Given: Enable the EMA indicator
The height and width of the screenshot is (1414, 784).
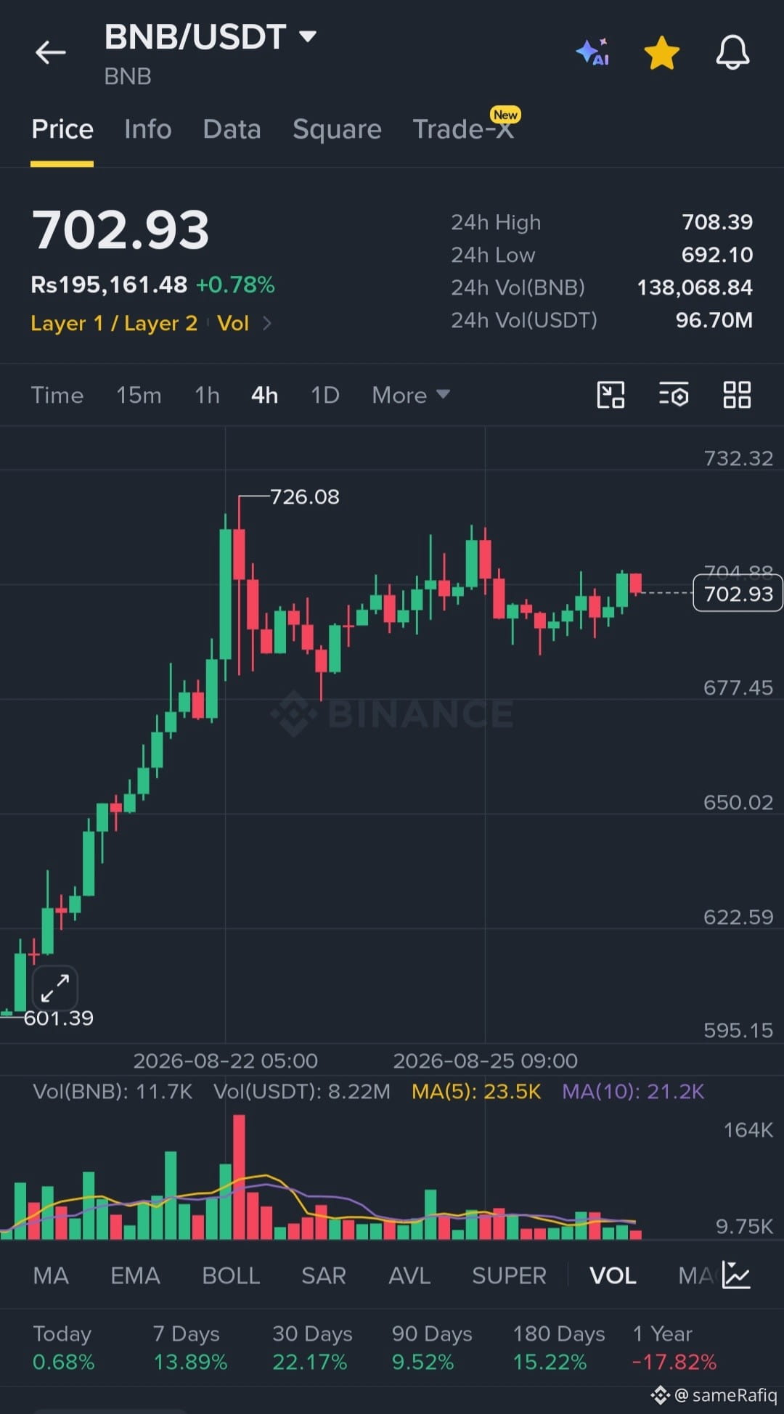Looking at the screenshot, I should [x=135, y=1275].
